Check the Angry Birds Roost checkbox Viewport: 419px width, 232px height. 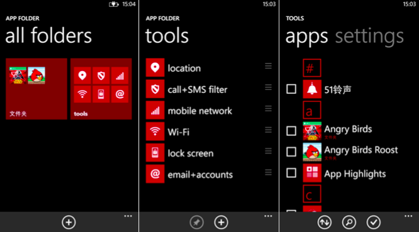pos(291,152)
